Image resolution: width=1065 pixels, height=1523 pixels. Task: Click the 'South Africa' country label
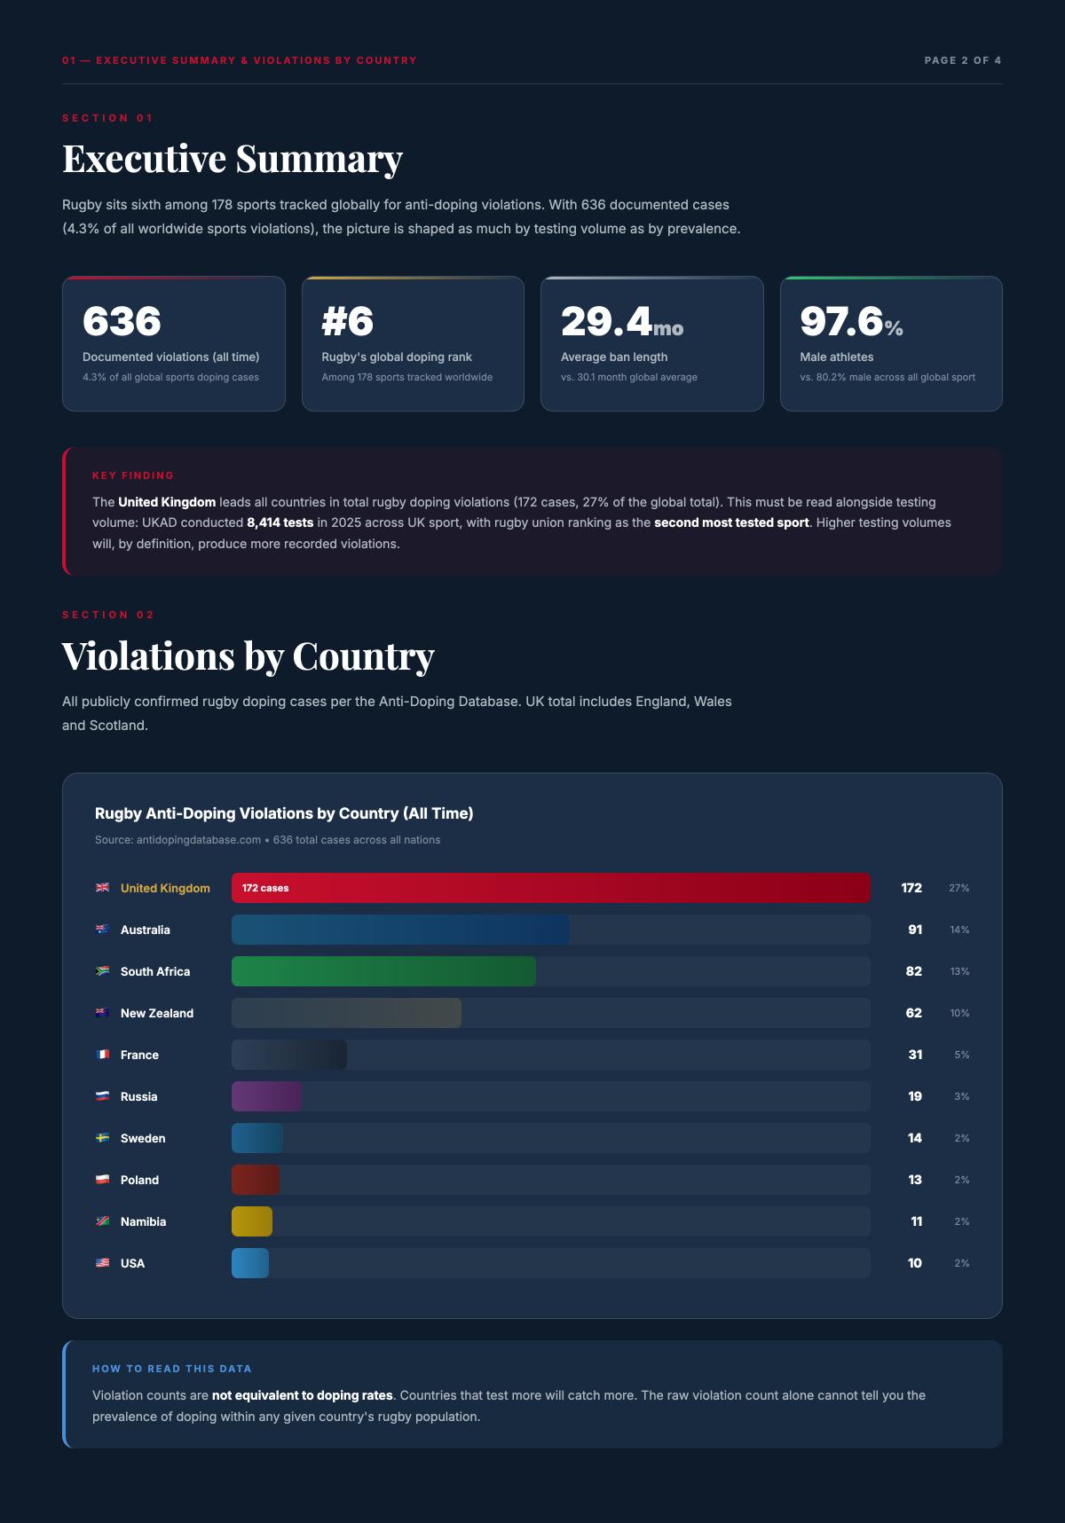(155, 971)
